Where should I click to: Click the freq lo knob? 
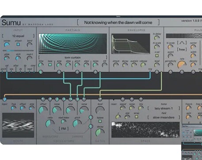[189, 108]
